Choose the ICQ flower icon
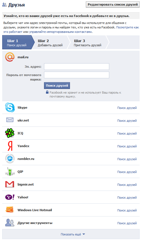This screenshot has height=241, width=141. (x=10, y=133)
